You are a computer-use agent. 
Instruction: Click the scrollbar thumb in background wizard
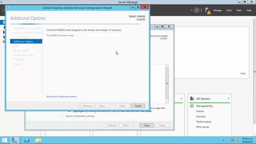pyautogui.click(x=167, y=84)
